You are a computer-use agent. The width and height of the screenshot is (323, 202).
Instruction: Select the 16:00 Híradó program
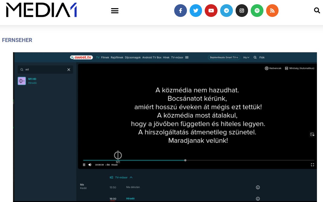coord(122,199)
